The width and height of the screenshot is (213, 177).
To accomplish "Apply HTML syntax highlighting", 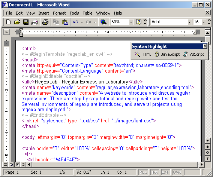I will [x=142, y=54].
